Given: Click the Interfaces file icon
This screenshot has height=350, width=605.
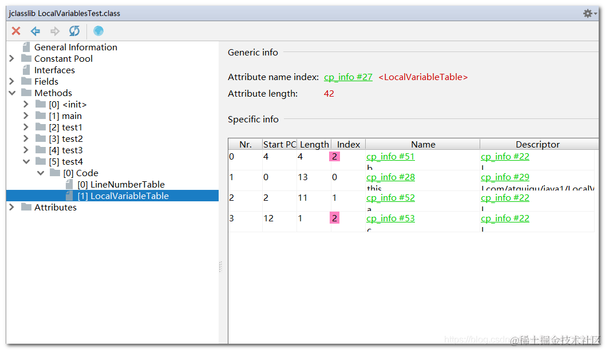Looking at the screenshot, I should coord(26,70).
